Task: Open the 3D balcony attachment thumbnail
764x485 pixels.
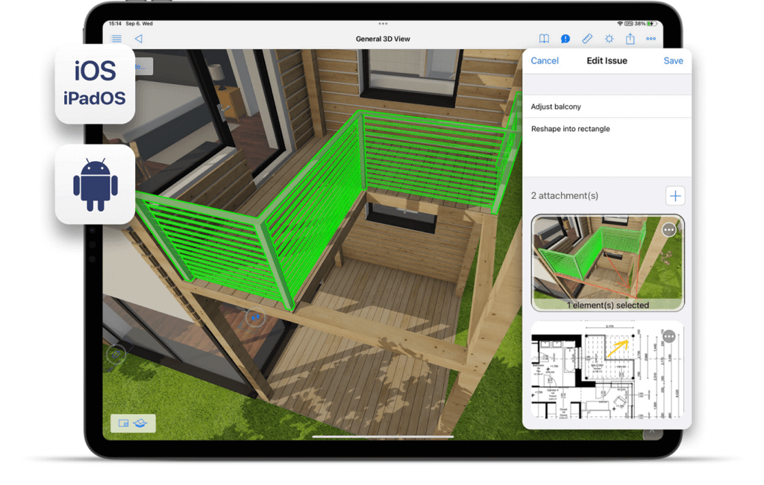Action: pos(597,261)
